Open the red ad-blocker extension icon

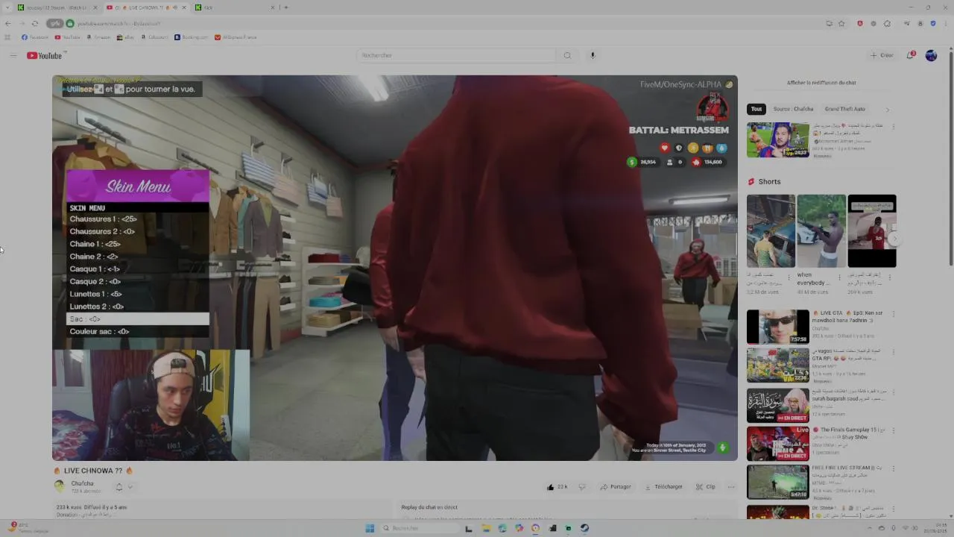point(859,23)
